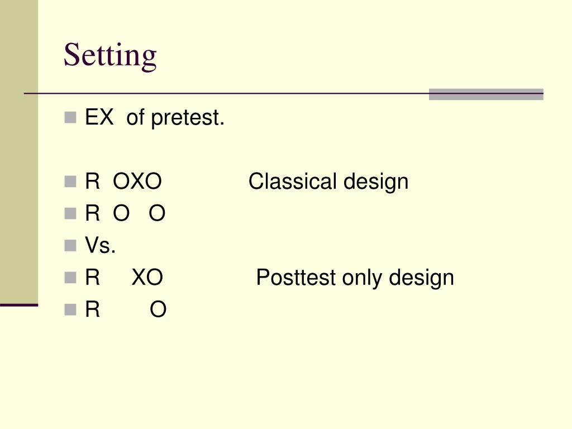Click the bullet before 'R O O'
572x429 pixels.
tap(70, 213)
